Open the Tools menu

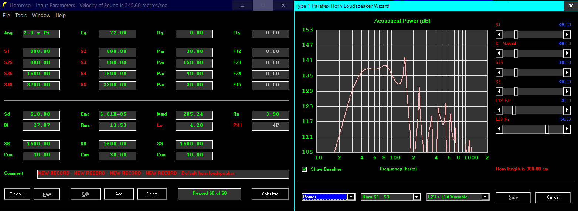tap(21, 16)
